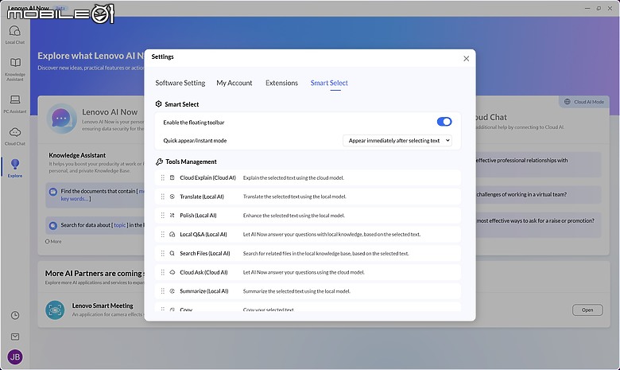The height and width of the screenshot is (370, 620).
Task: Open Local Chat in the sidebar
Action: pyautogui.click(x=15, y=34)
